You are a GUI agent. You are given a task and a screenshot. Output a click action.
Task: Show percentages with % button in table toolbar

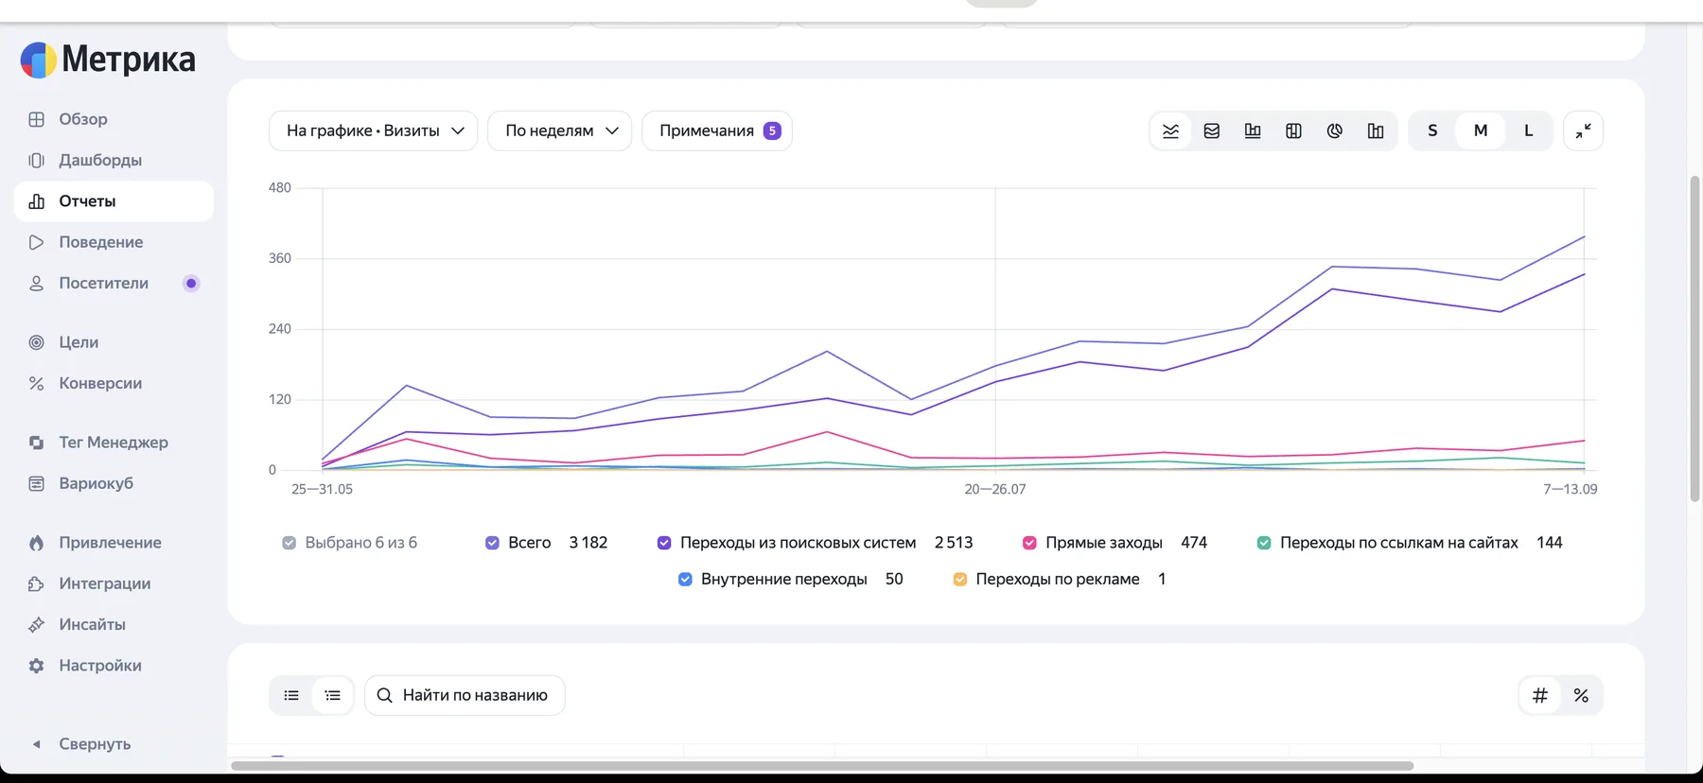(x=1581, y=695)
